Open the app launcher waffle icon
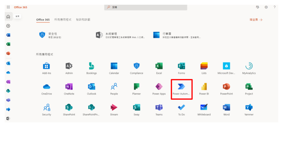The width and height of the screenshot is (283, 159). [x=8, y=7]
